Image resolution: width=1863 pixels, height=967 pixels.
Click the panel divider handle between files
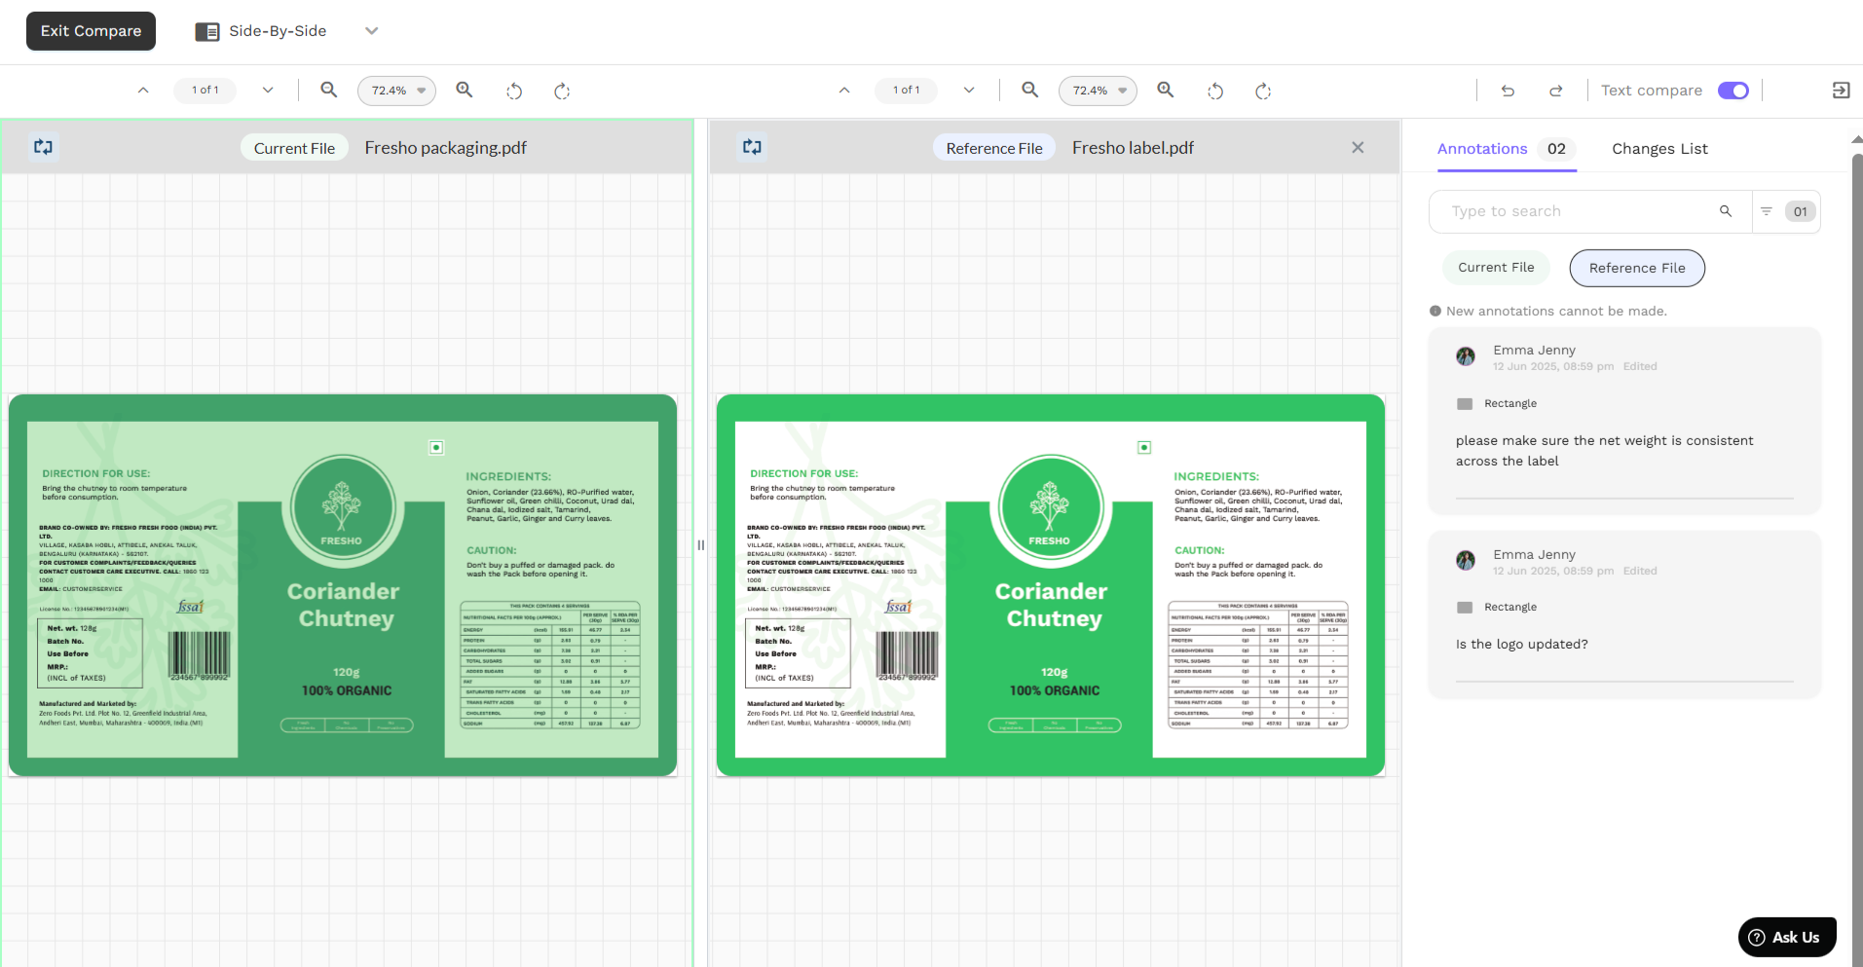pyautogui.click(x=701, y=544)
